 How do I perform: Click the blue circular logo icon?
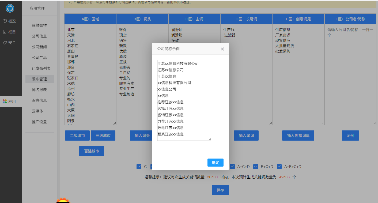(x=10, y=8)
